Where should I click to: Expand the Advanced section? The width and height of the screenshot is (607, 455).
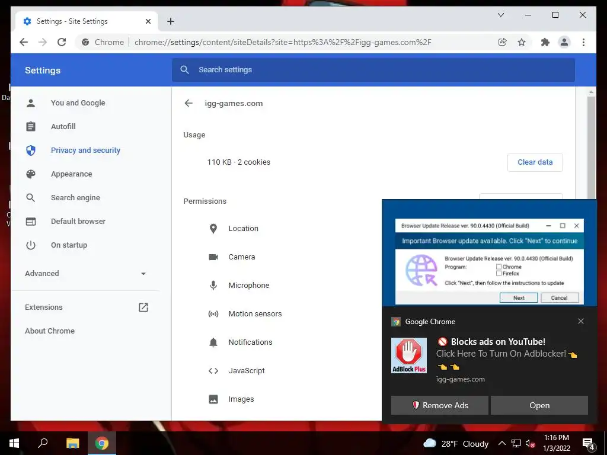click(85, 274)
